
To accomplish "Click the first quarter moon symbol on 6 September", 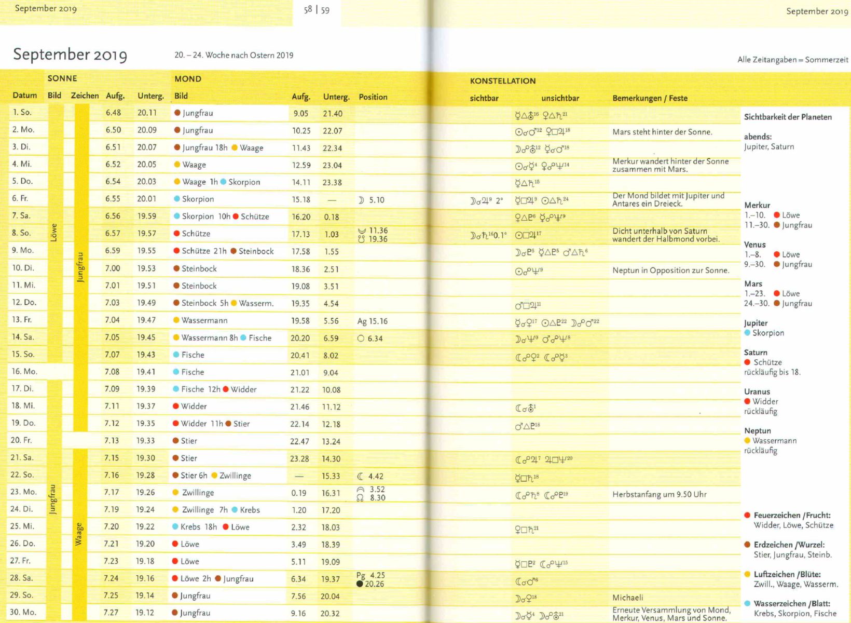I will (x=361, y=200).
